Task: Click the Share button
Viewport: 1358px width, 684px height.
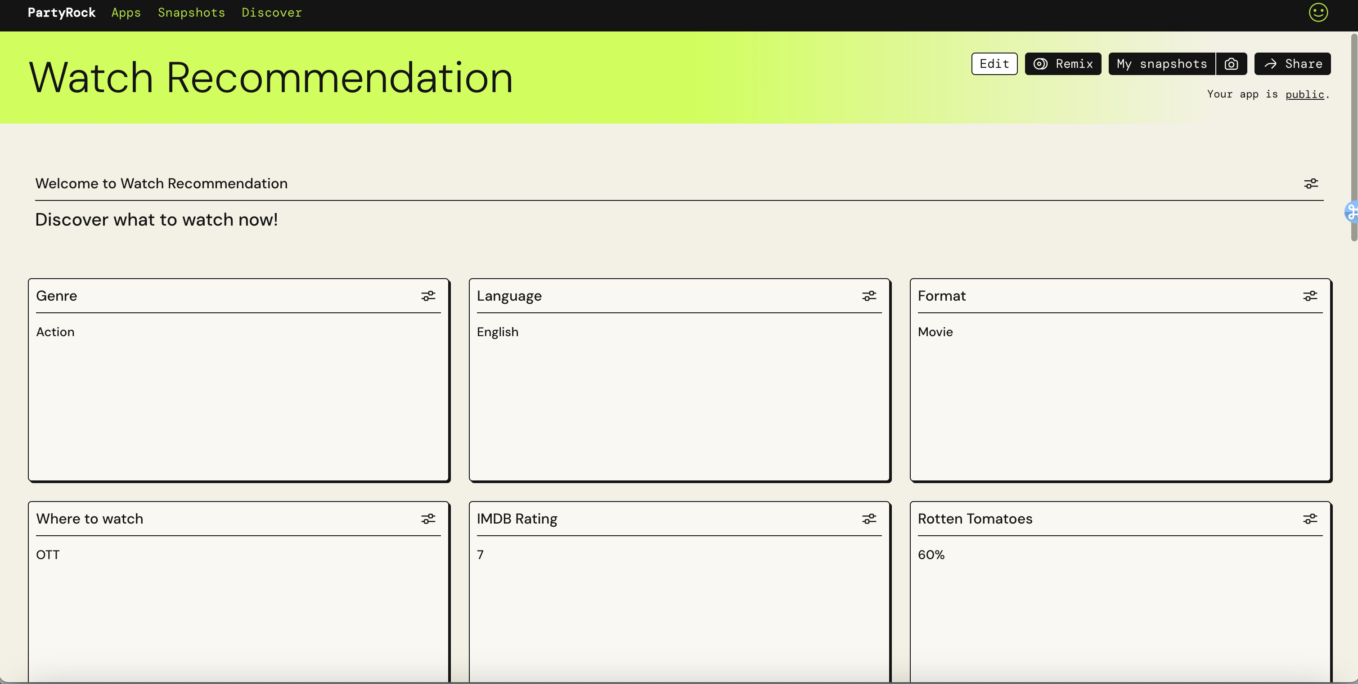Action: [1292, 64]
